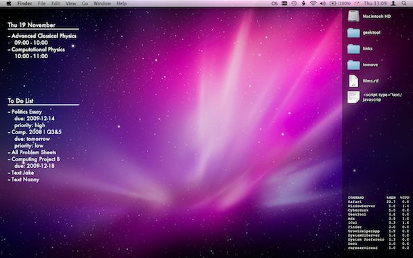413x258 pixels.
Task: Open the Finder menu
Action: pos(24,3)
